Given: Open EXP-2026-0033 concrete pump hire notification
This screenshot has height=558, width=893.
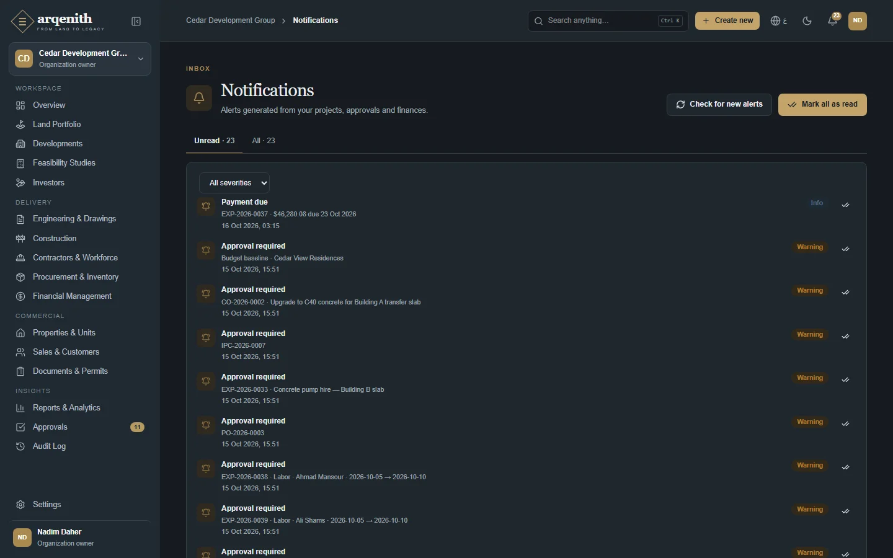Looking at the screenshot, I should (x=526, y=388).
